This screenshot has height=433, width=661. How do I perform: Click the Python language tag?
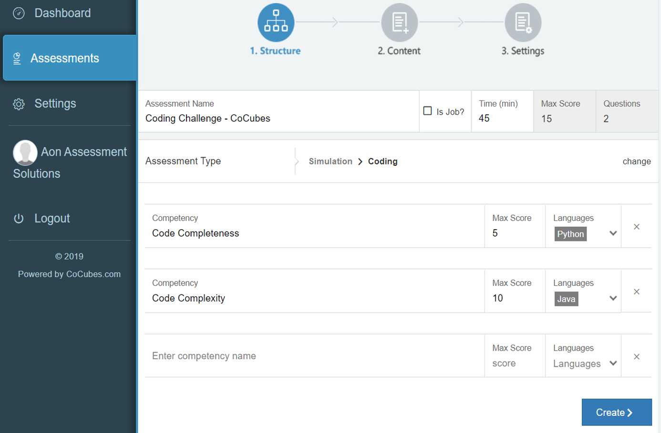tap(571, 234)
